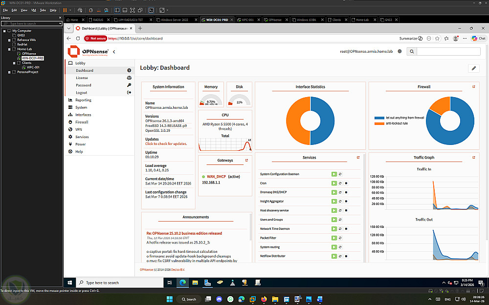Click the scales icon next to License
This screenshot has height=305, width=489.
(x=129, y=78)
